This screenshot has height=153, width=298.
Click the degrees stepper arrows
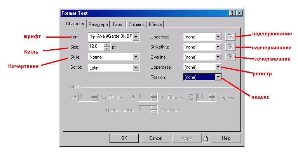(212, 97)
